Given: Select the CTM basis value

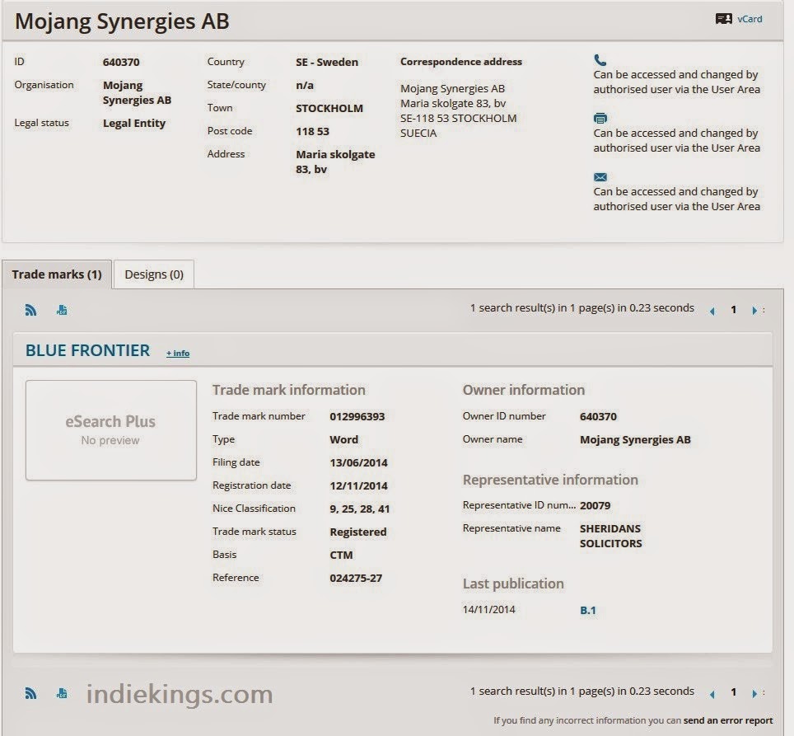Looking at the screenshot, I should (341, 556).
